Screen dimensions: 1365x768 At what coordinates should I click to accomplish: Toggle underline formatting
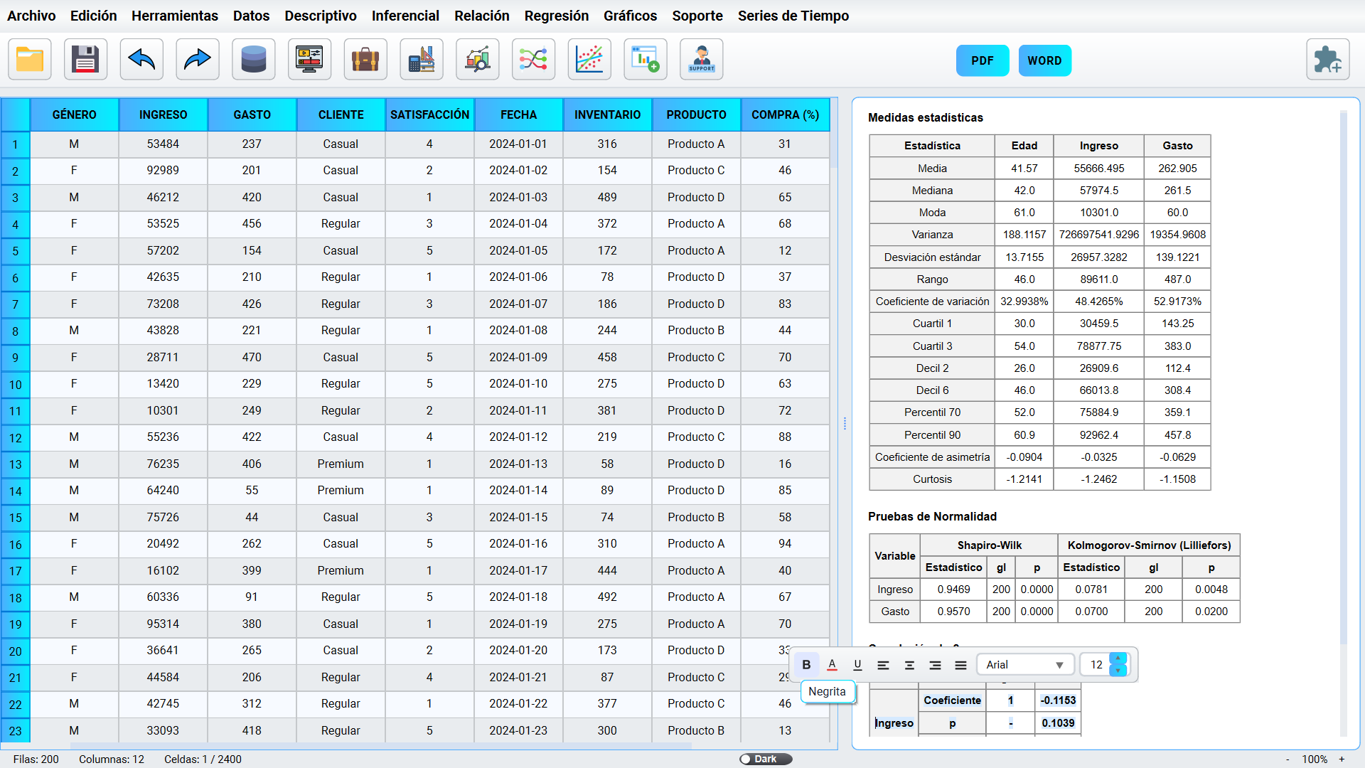(x=857, y=665)
